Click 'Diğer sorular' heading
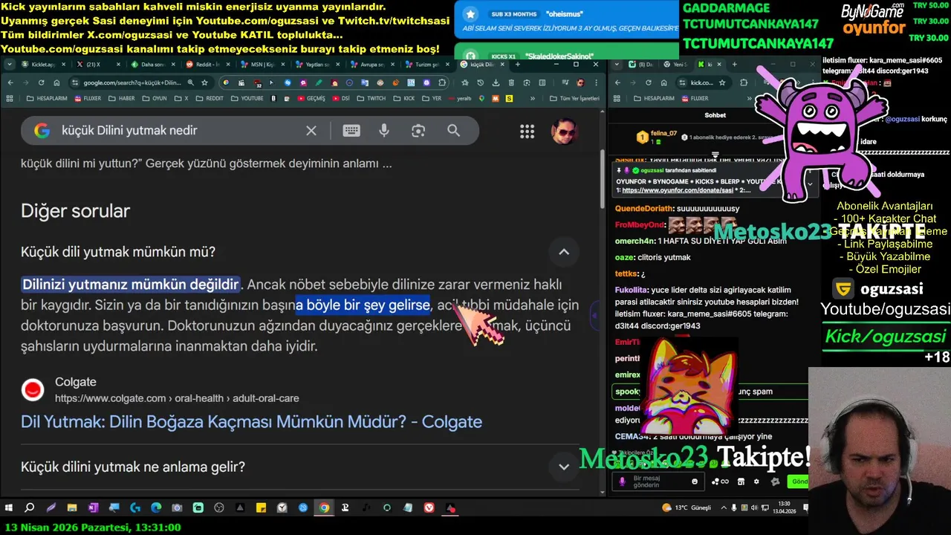This screenshot has height=535, width=951. (x=75, y=211)
